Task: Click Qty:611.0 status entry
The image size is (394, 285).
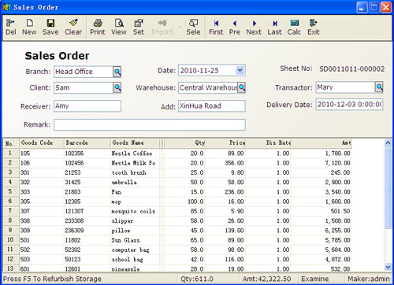Action: point(197,279)
